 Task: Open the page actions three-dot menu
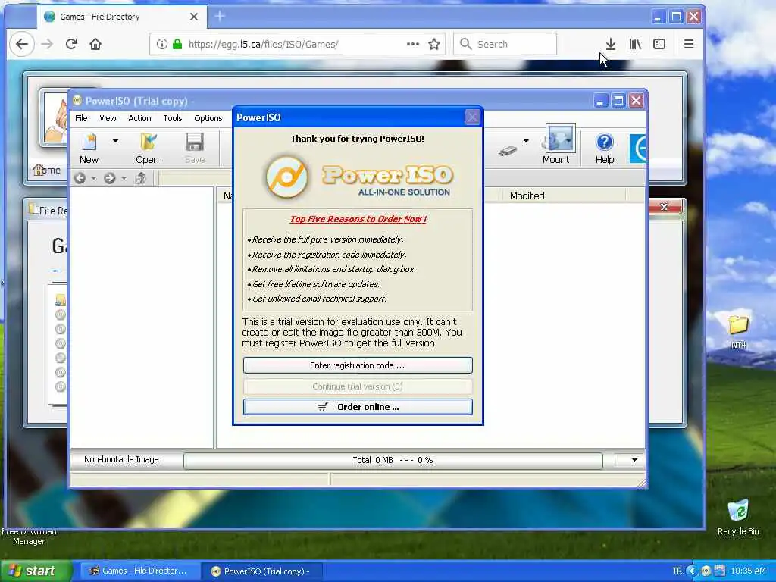pos(413,44)
